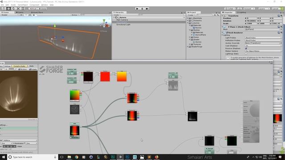Click the Compile shader button

point(19,66)
